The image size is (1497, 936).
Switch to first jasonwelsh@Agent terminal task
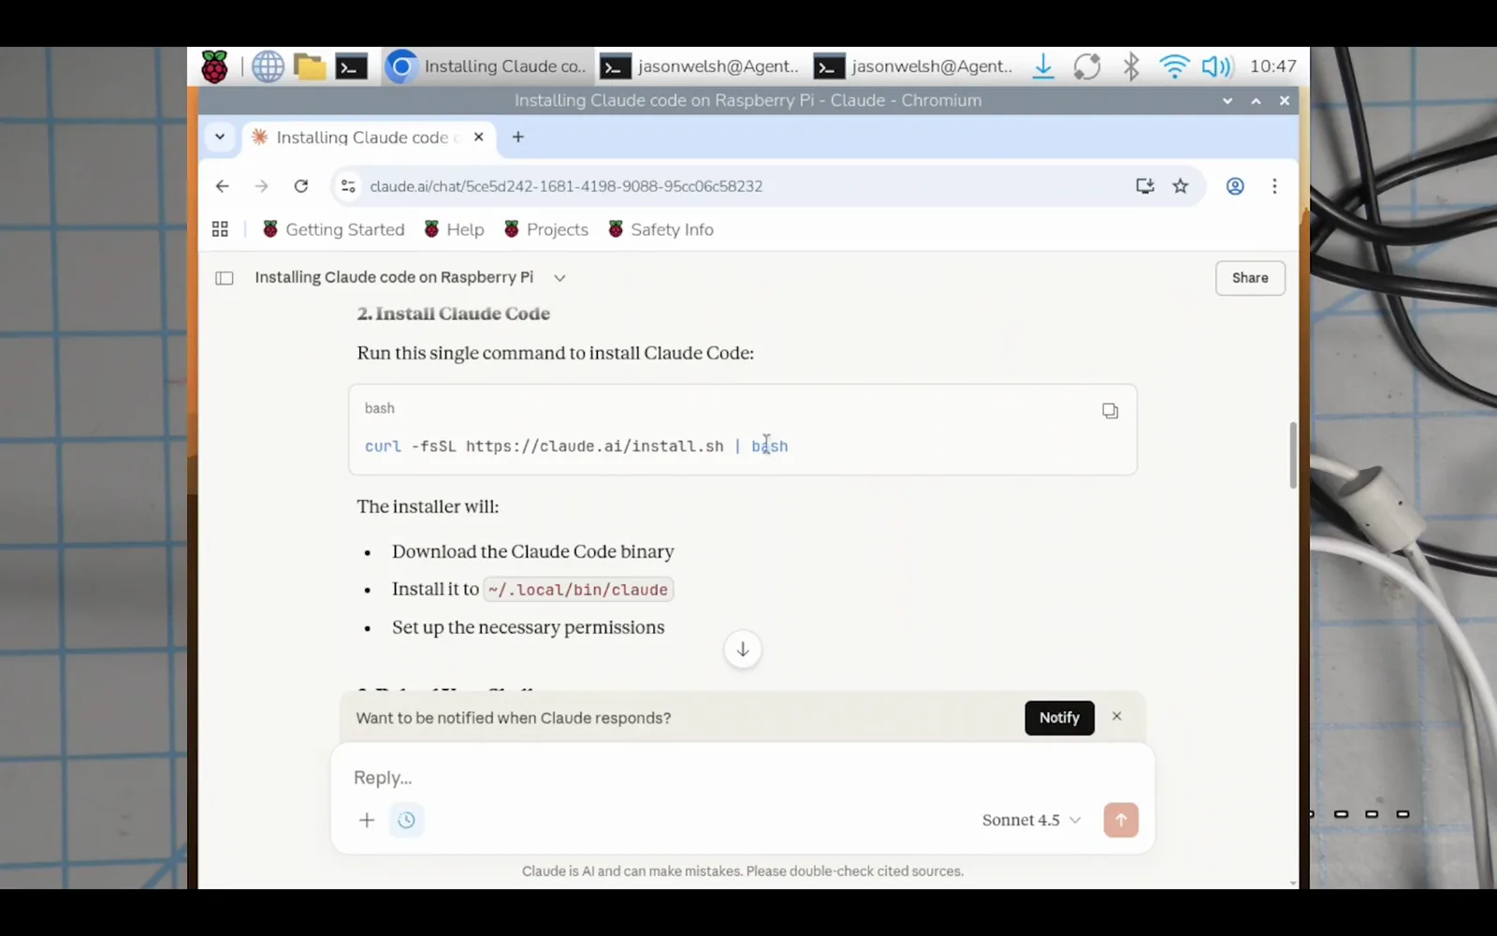pos(701,66)
